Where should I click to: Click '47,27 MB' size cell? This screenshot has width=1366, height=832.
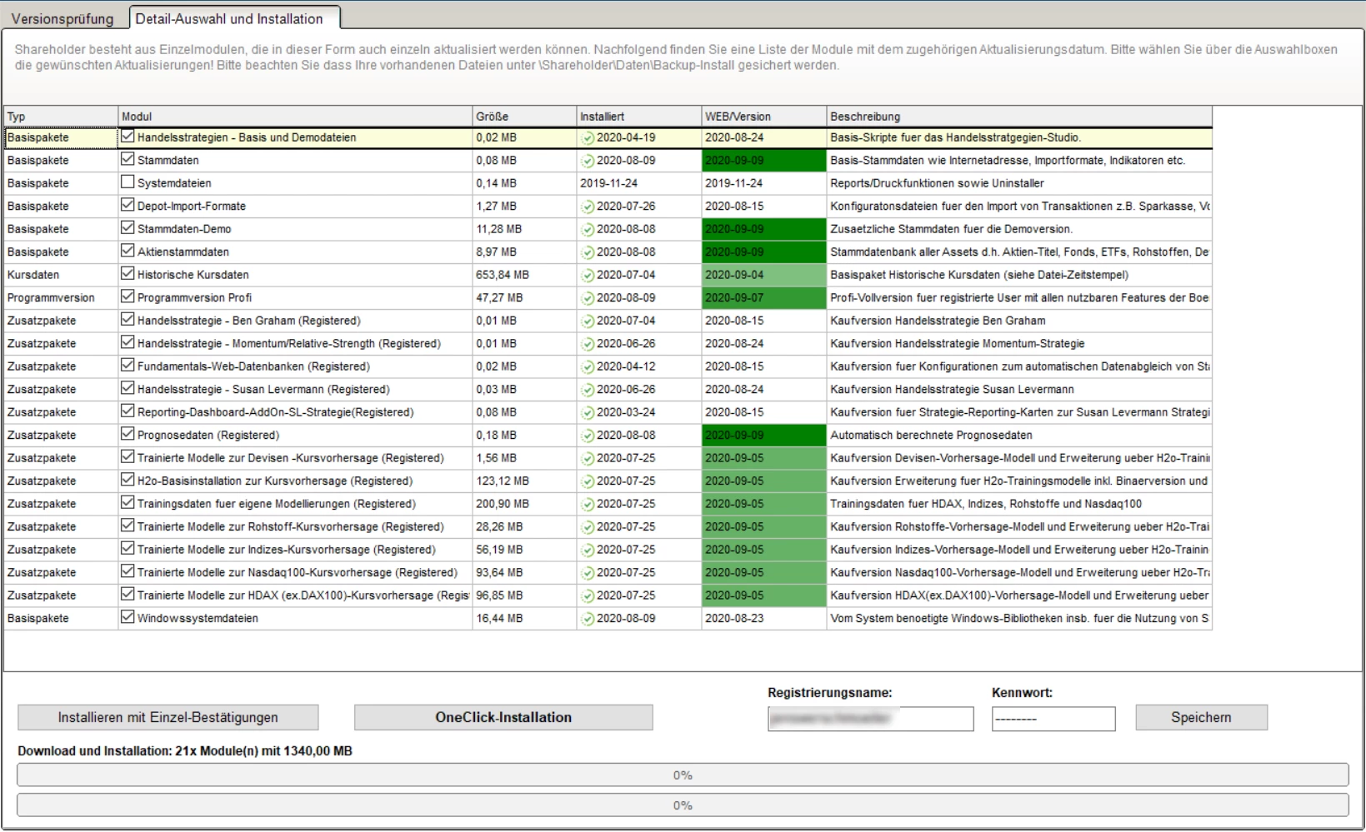(524, 298)
